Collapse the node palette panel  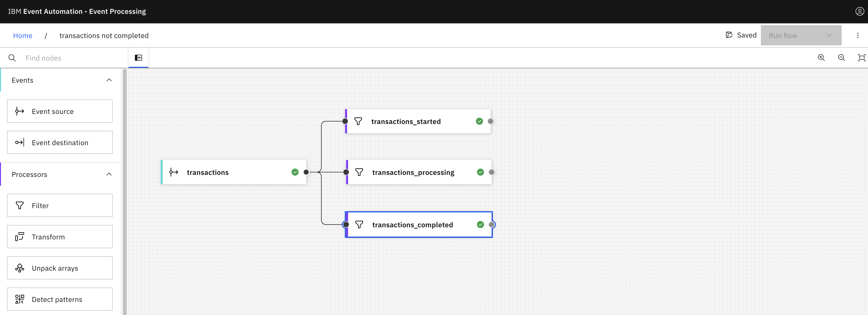click(x=138, y=58)
